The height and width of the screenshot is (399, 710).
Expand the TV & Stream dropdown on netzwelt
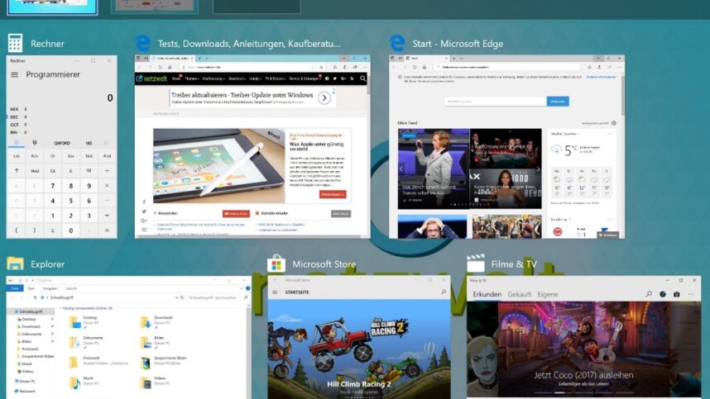click(276, 78)
